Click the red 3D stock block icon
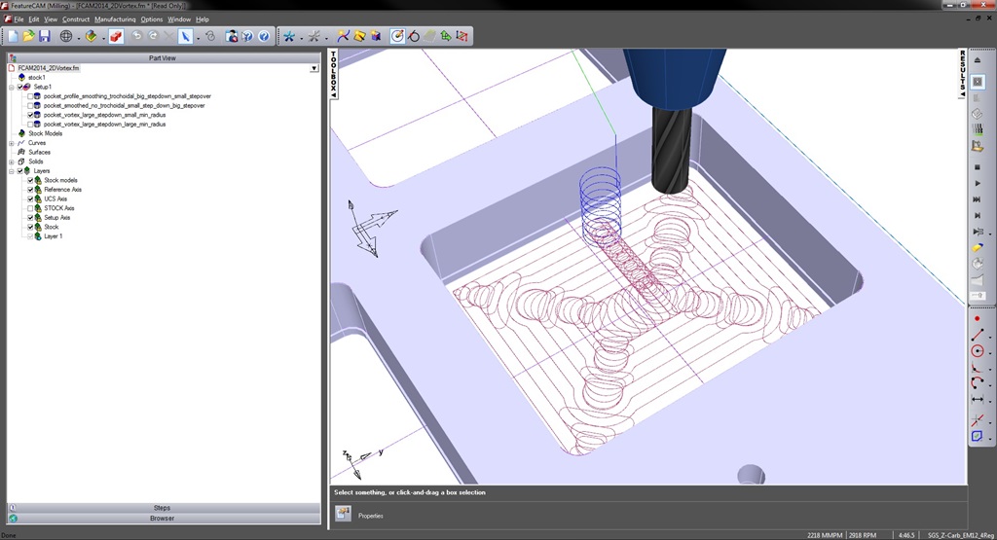The height and width of the screenshot is (540, 997). [116, 36]
